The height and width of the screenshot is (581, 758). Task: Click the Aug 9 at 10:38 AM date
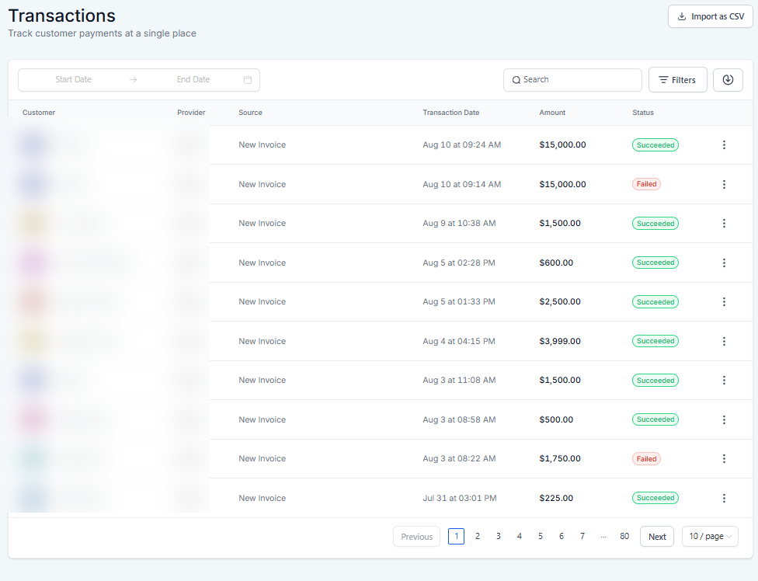point(459,224)
